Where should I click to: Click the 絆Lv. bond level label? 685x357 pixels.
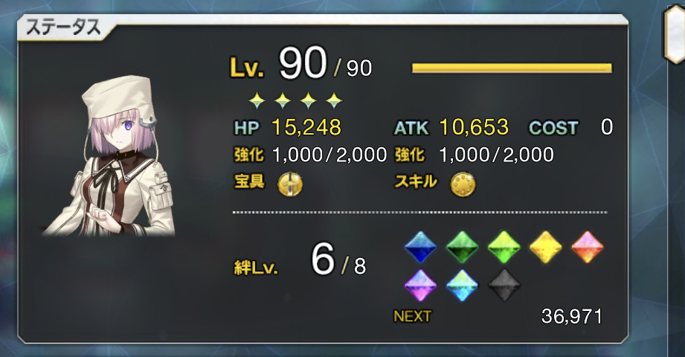coord(256,268)
